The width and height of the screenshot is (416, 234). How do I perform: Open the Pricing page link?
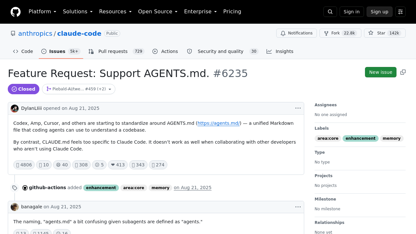(x=232, y=12)
